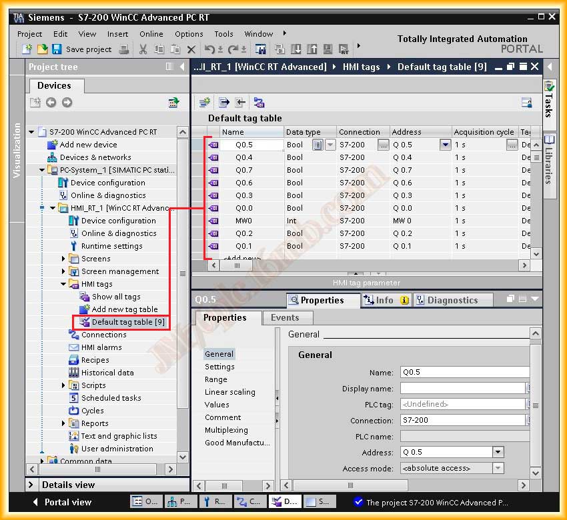Viewport: 567px width, 520px height.
Task: Select Linear scaling in properties list
Action: [x=229, y=392]
